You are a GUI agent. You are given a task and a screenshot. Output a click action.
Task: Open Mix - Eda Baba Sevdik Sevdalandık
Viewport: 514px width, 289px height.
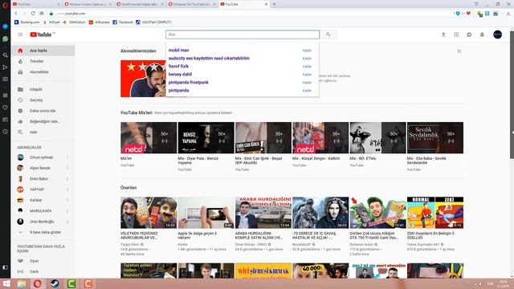point(435,137)
